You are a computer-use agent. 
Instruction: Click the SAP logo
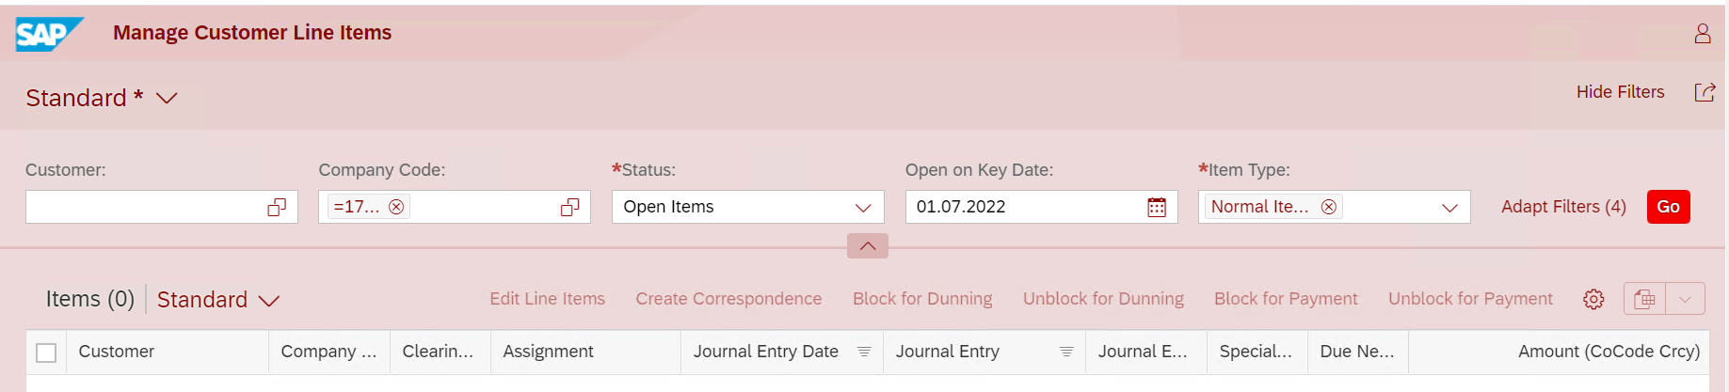pyautogui.click(x=49, y=34)
